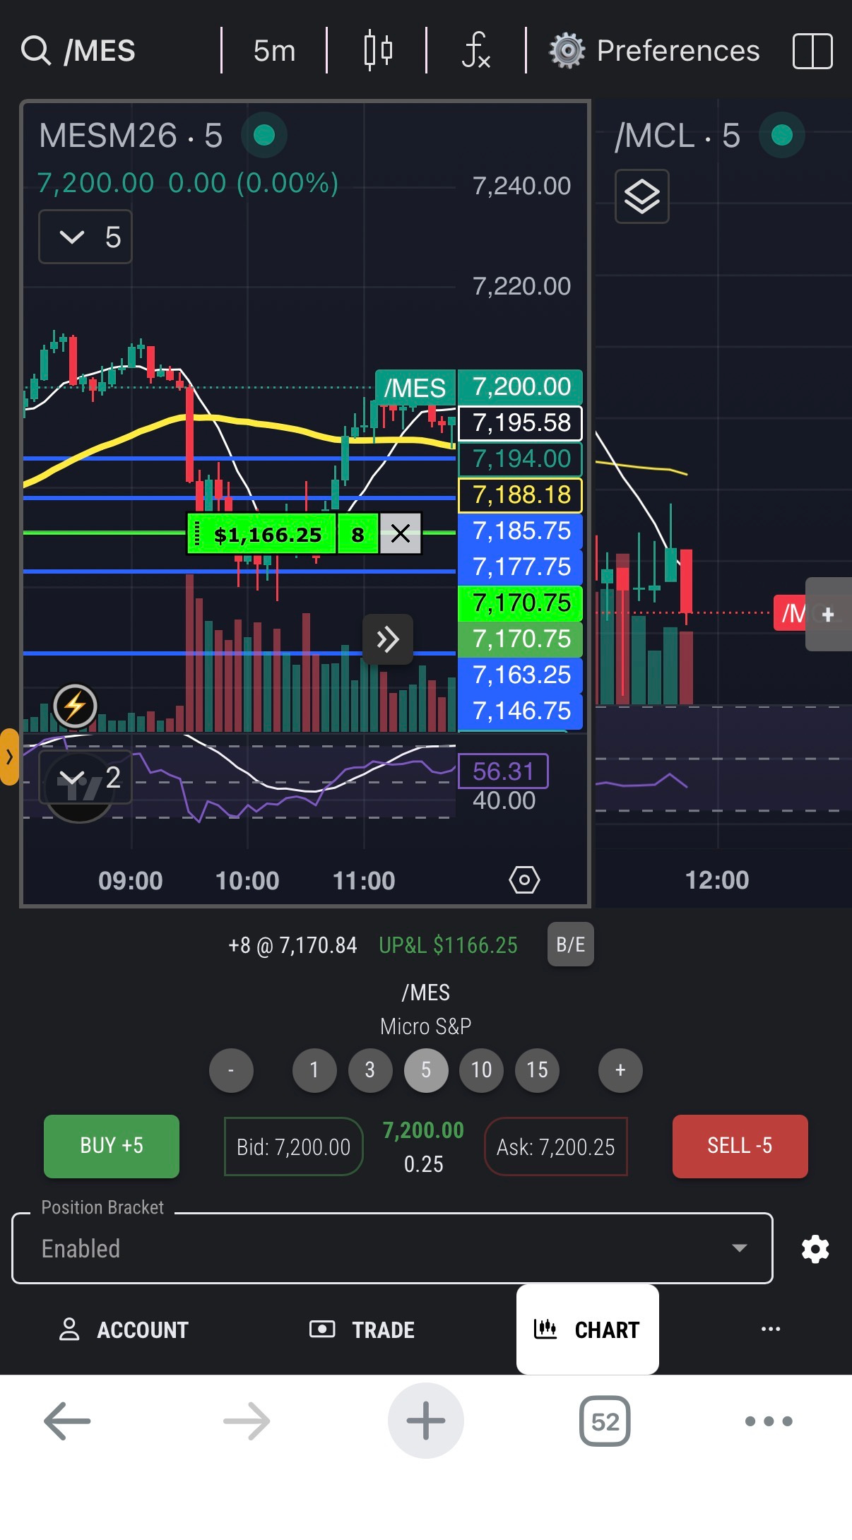
Task: Jump to latest bar double-arrow button
Action: click(x=388, y=639)
